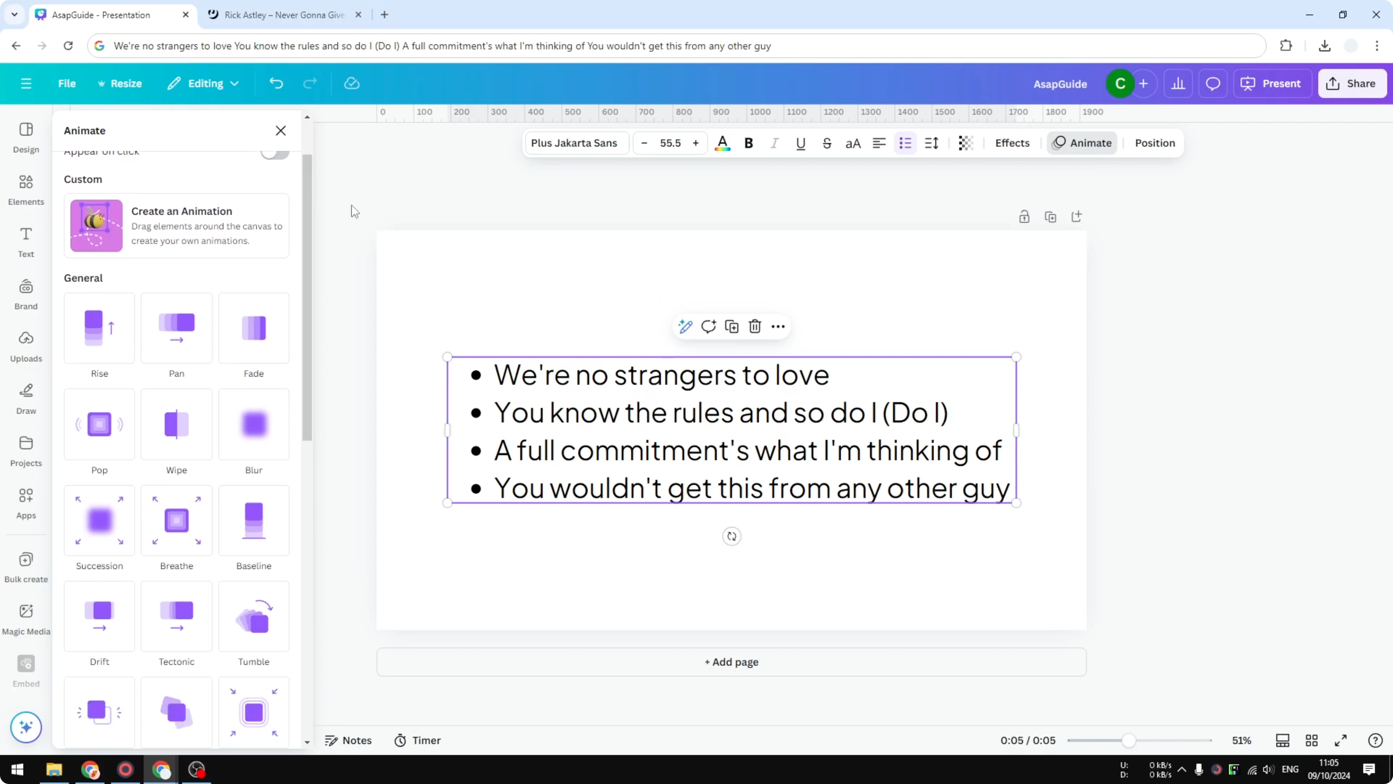
Task: Open Magic Write on selected text
Action: tap(685, 326)
